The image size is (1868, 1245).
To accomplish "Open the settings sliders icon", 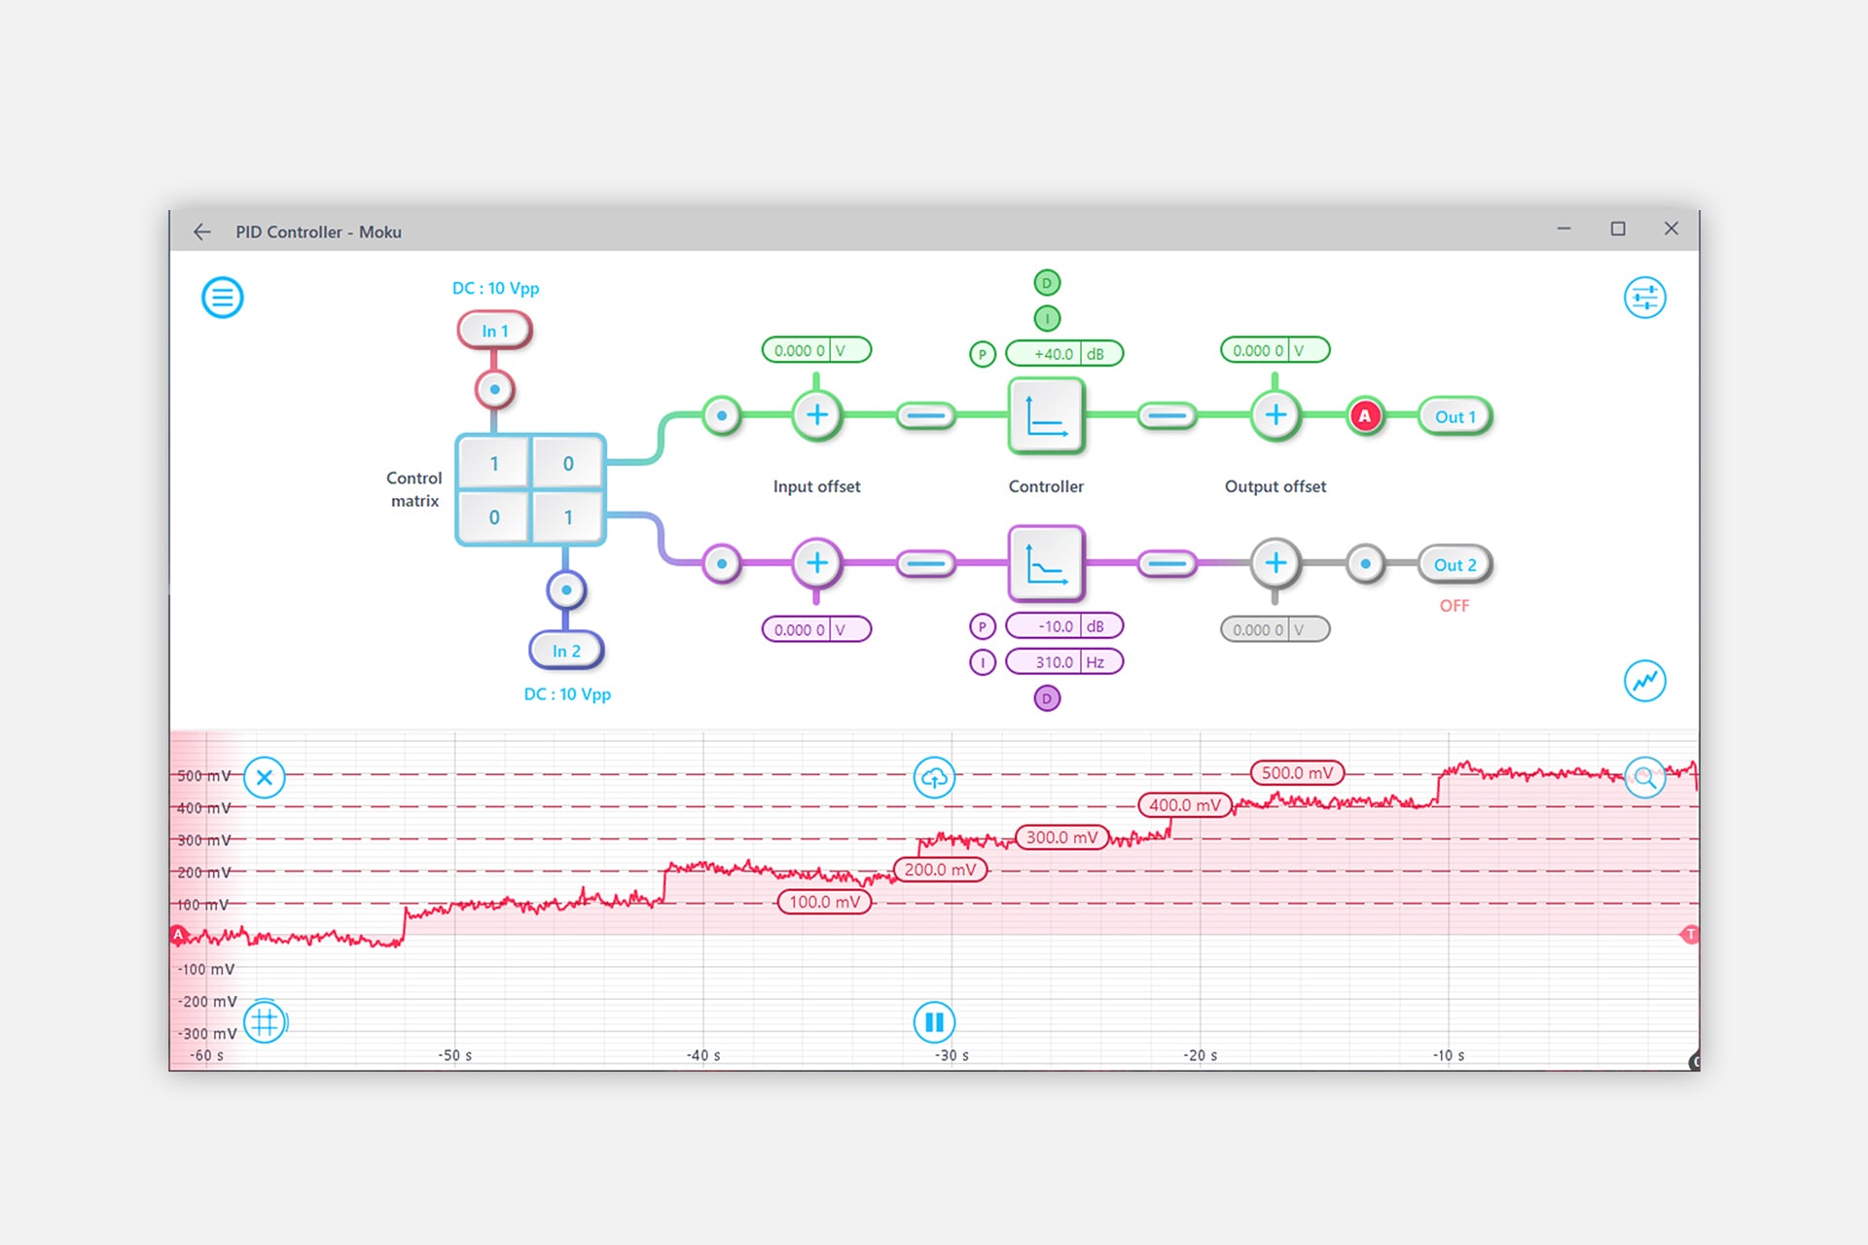I will point(1644,298).
